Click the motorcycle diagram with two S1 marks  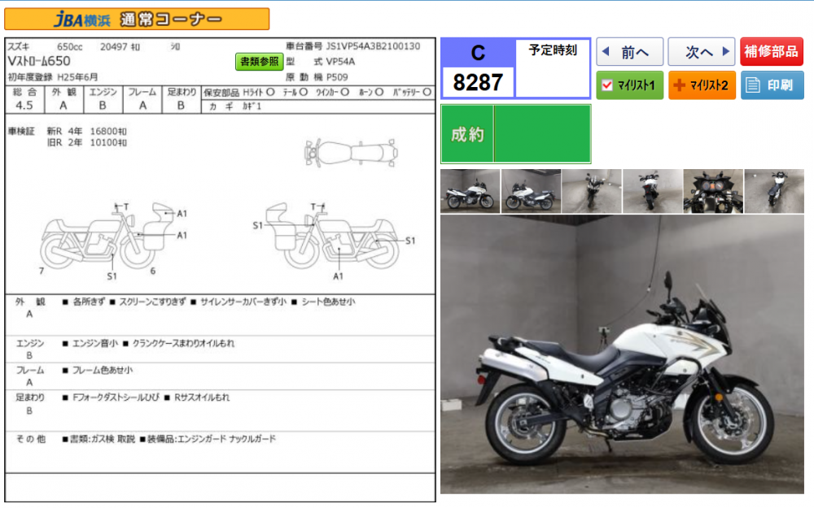point(332,237)
